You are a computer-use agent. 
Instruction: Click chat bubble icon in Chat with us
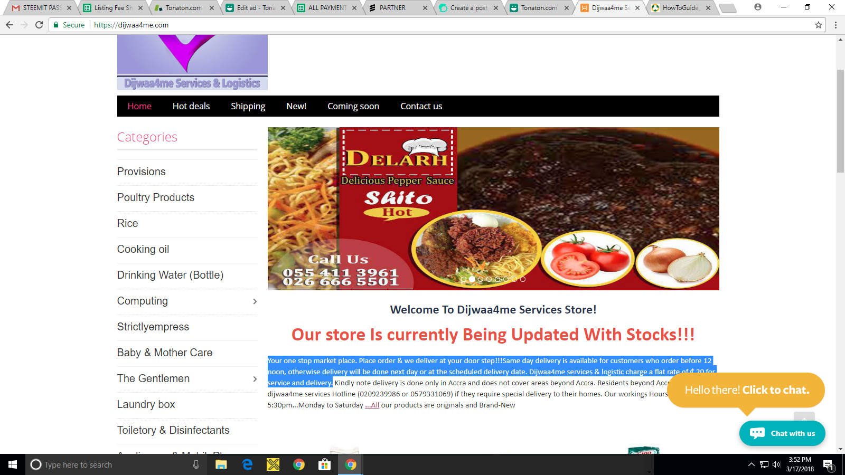point(757,433)
